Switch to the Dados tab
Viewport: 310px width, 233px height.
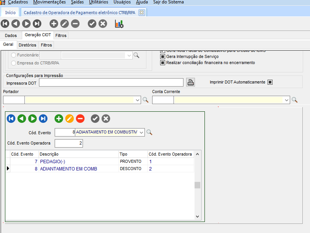click(x=11, y=35)
